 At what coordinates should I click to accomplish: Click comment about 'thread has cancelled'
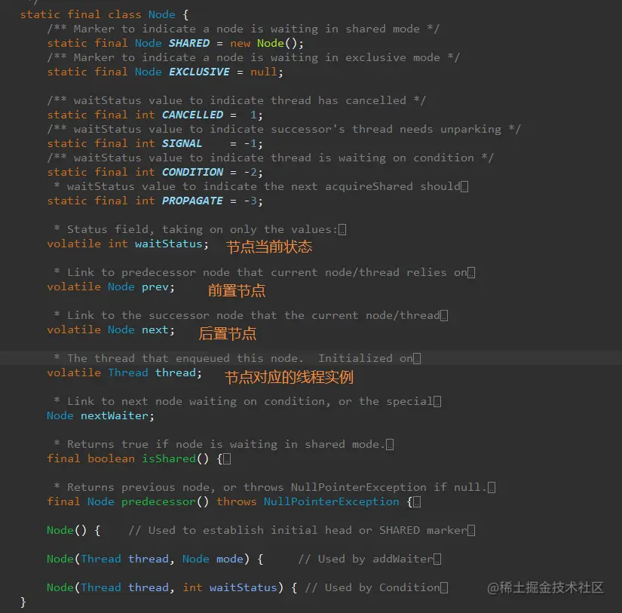[237, 100]
